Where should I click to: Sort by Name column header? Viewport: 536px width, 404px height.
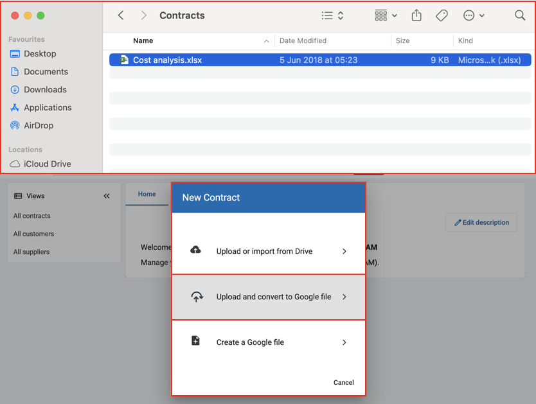pos(143,40)
